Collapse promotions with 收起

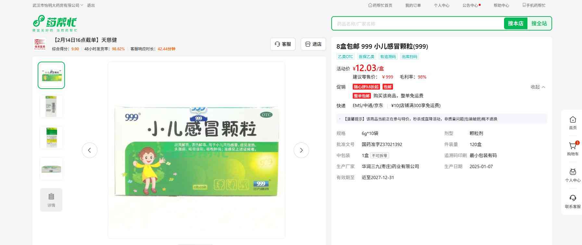538,87
